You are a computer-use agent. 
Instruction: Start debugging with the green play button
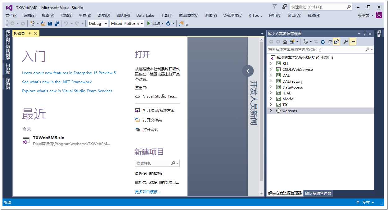[x=149, y=23]
